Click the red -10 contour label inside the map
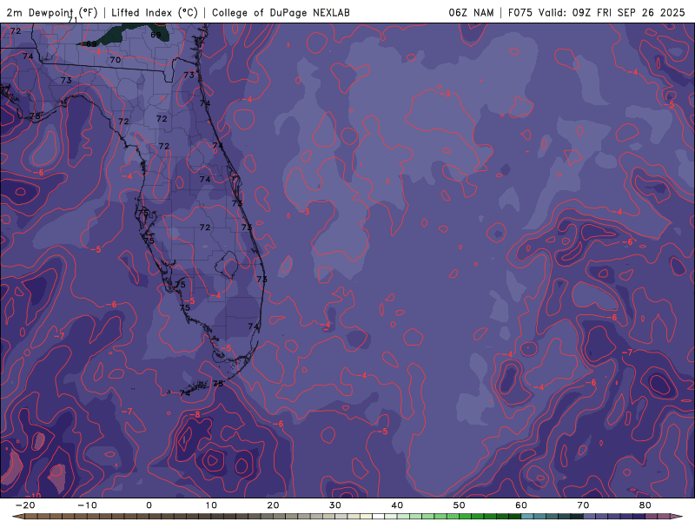695x521 pixels. (33, 495)
